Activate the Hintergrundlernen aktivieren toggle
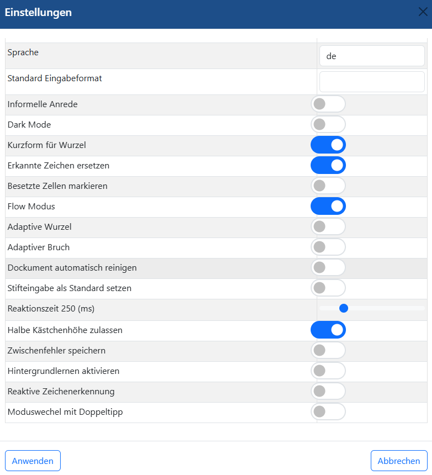Viewport: 432px width, 475px height. point(328,371)
